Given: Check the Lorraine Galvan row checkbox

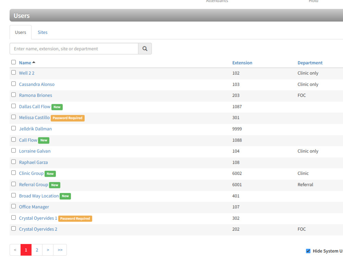Looking at the screenshot, I should [14, 150].
